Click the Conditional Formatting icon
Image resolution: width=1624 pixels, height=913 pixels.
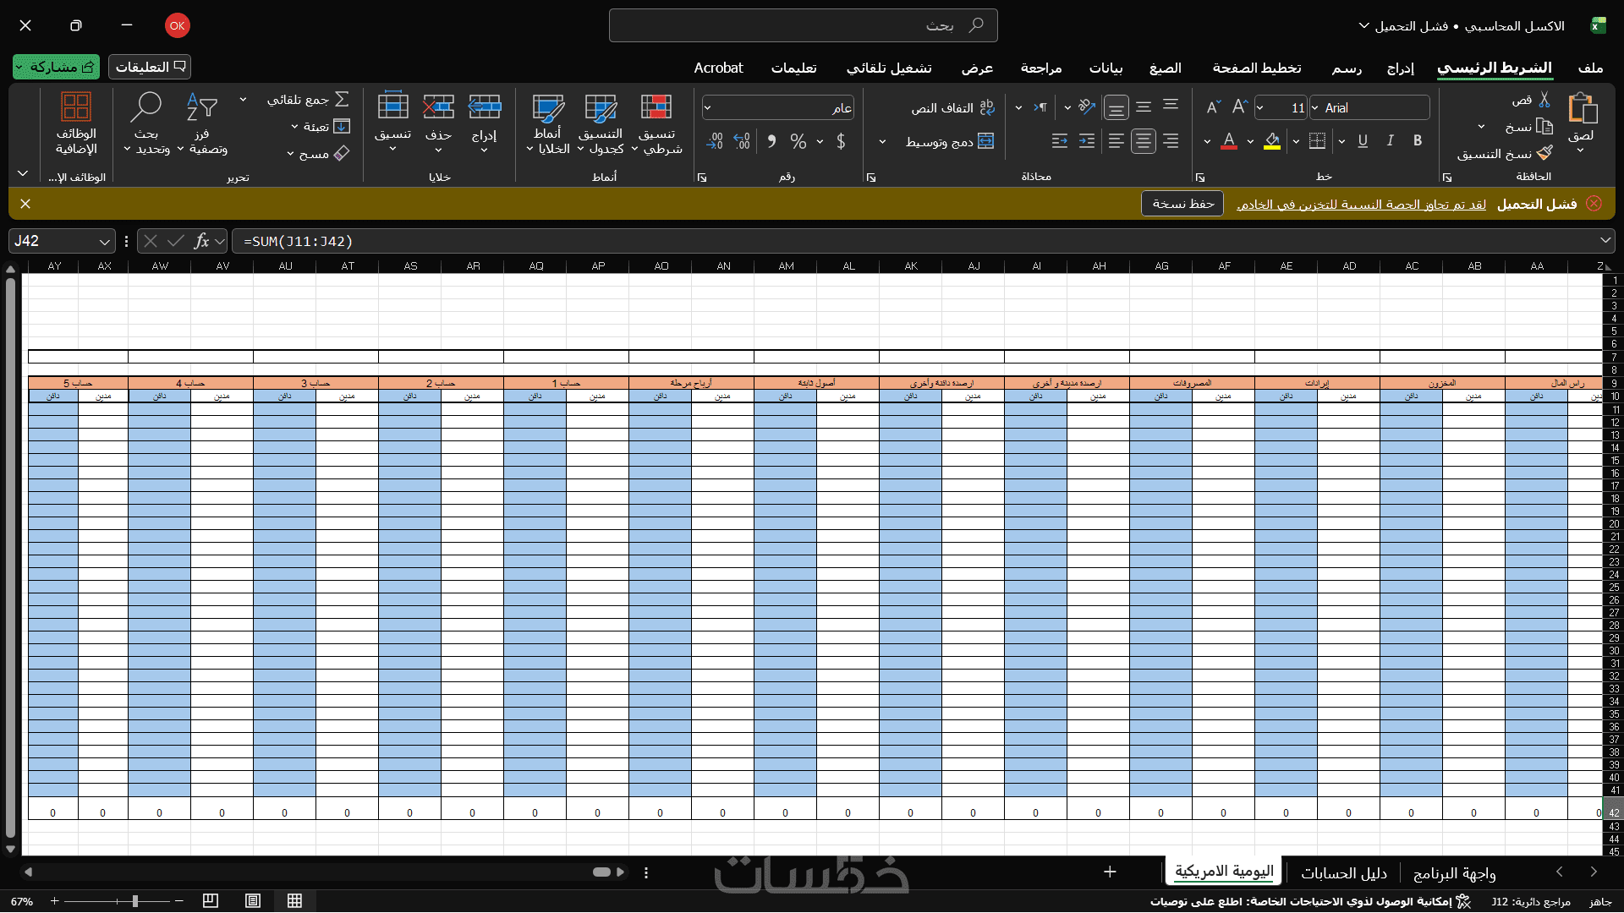pyautogui.click(x=656, y=108)
